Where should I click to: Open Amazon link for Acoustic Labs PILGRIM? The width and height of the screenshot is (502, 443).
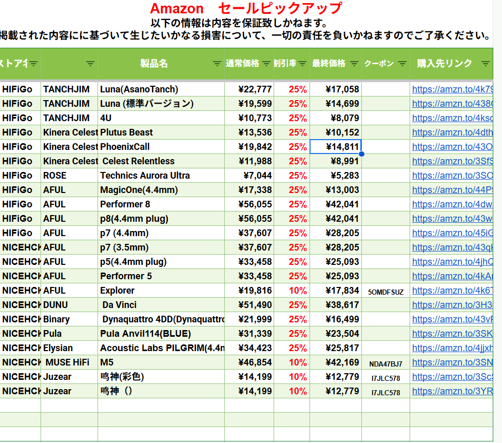point(452,348)
